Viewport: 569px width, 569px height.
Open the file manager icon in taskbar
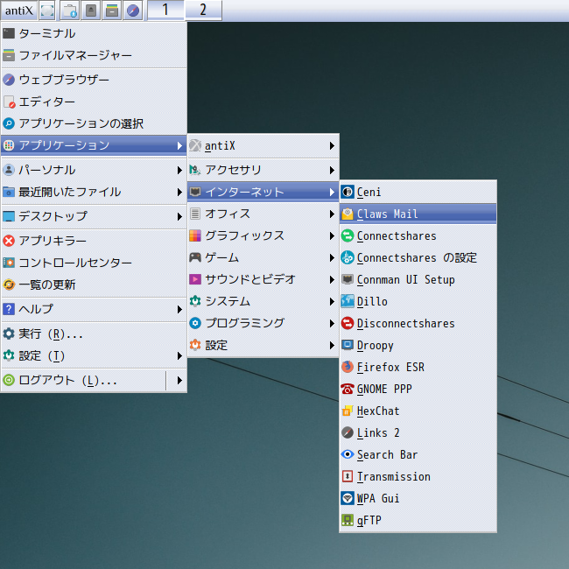click(112, 11)
